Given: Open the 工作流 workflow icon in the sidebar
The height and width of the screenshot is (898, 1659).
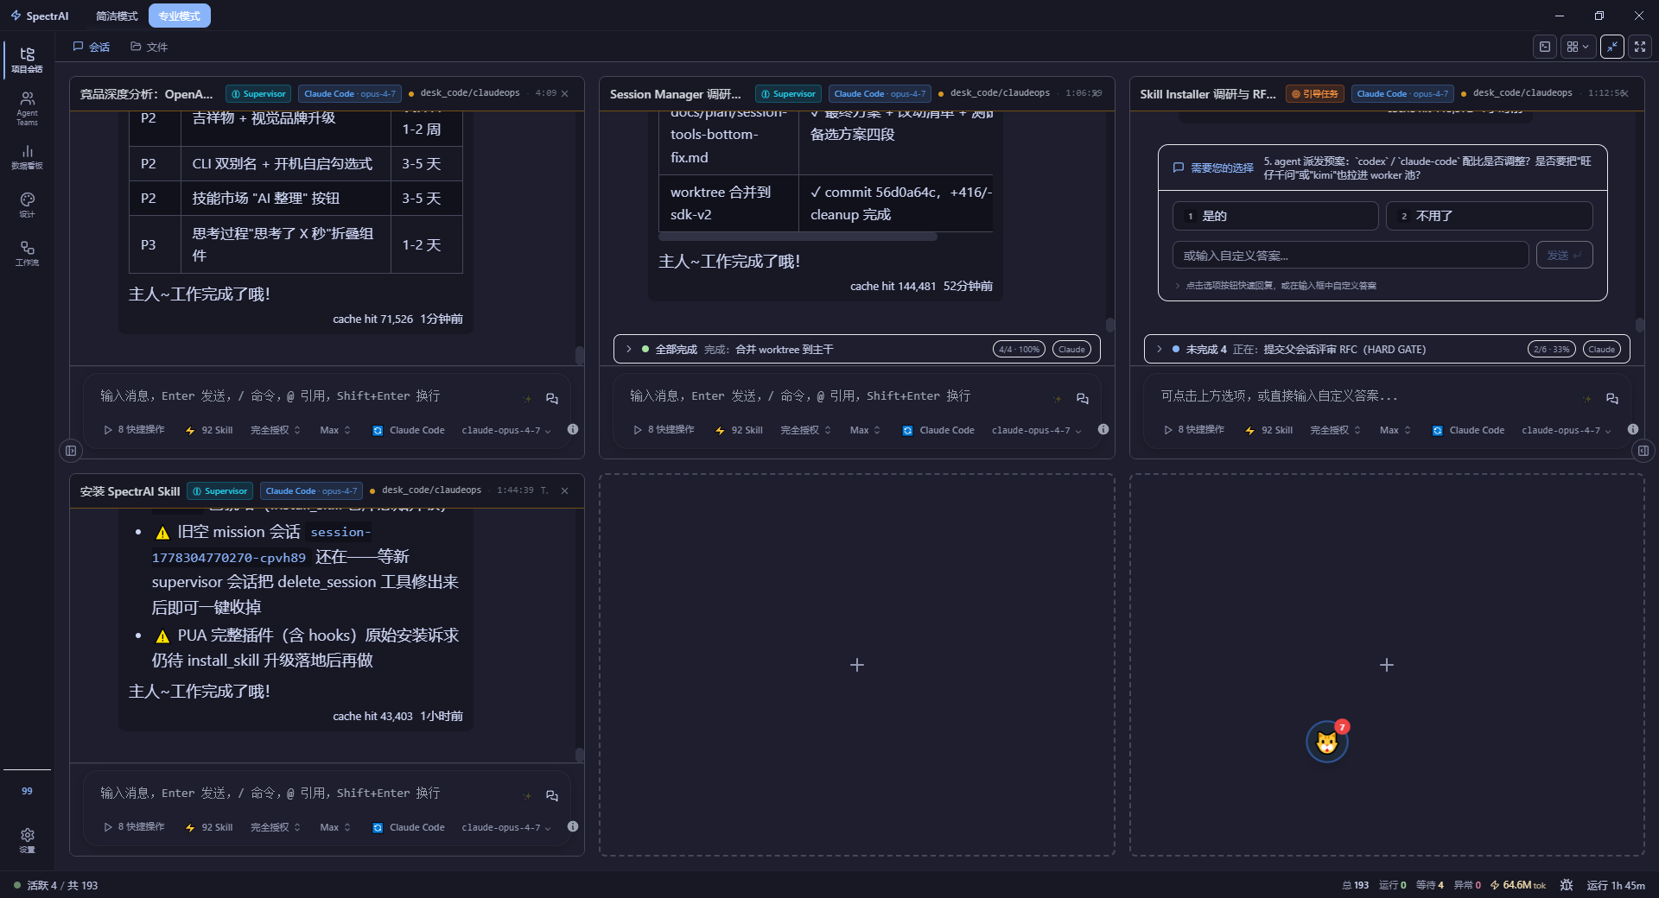Looking at the screenshot, I should 27,253.
